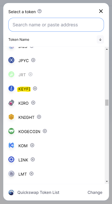Click scrollbar down arrow in token list
Screen dimensions: 112x204
point(107,181)
